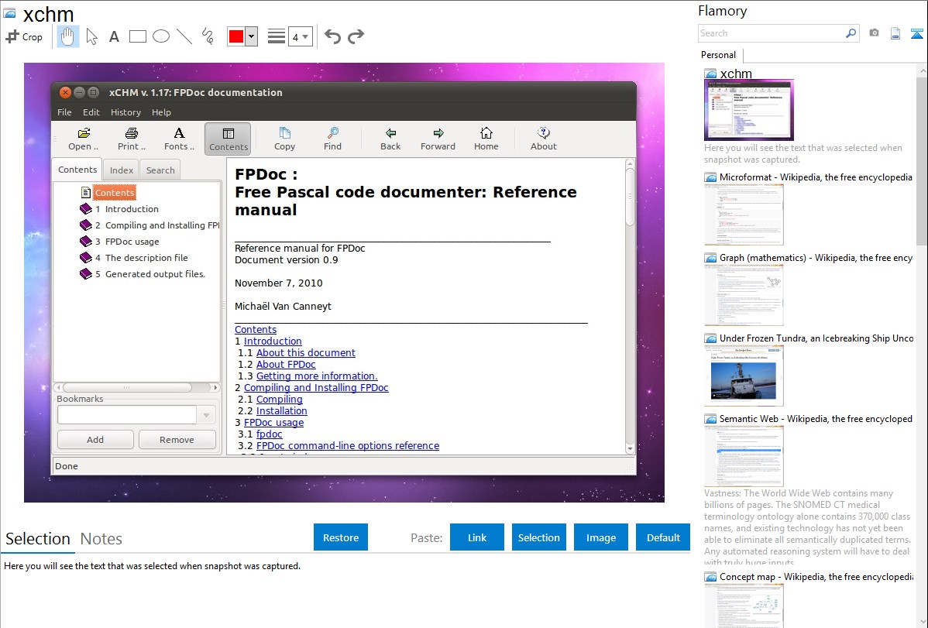Click the Forward arrow icon
This screenshot has width=928, height=628.
coord(438,139)
